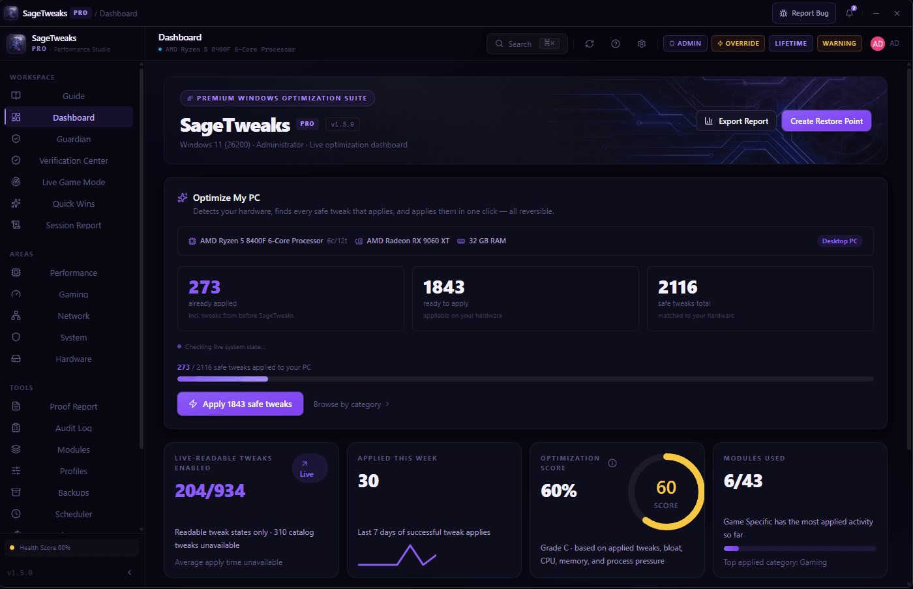Click the safe tweaks progress bar
Screen dimensions: 913x589
525,379
